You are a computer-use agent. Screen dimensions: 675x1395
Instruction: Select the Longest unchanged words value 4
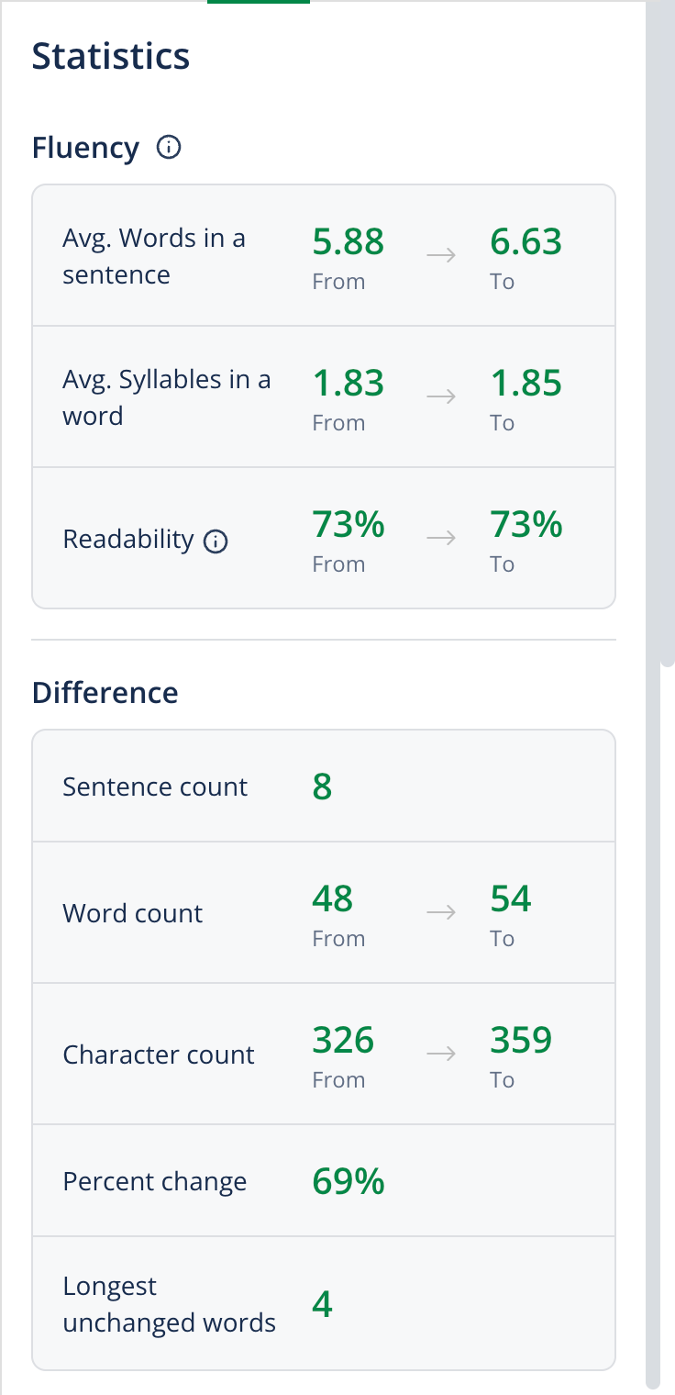tap(322, 1304)
